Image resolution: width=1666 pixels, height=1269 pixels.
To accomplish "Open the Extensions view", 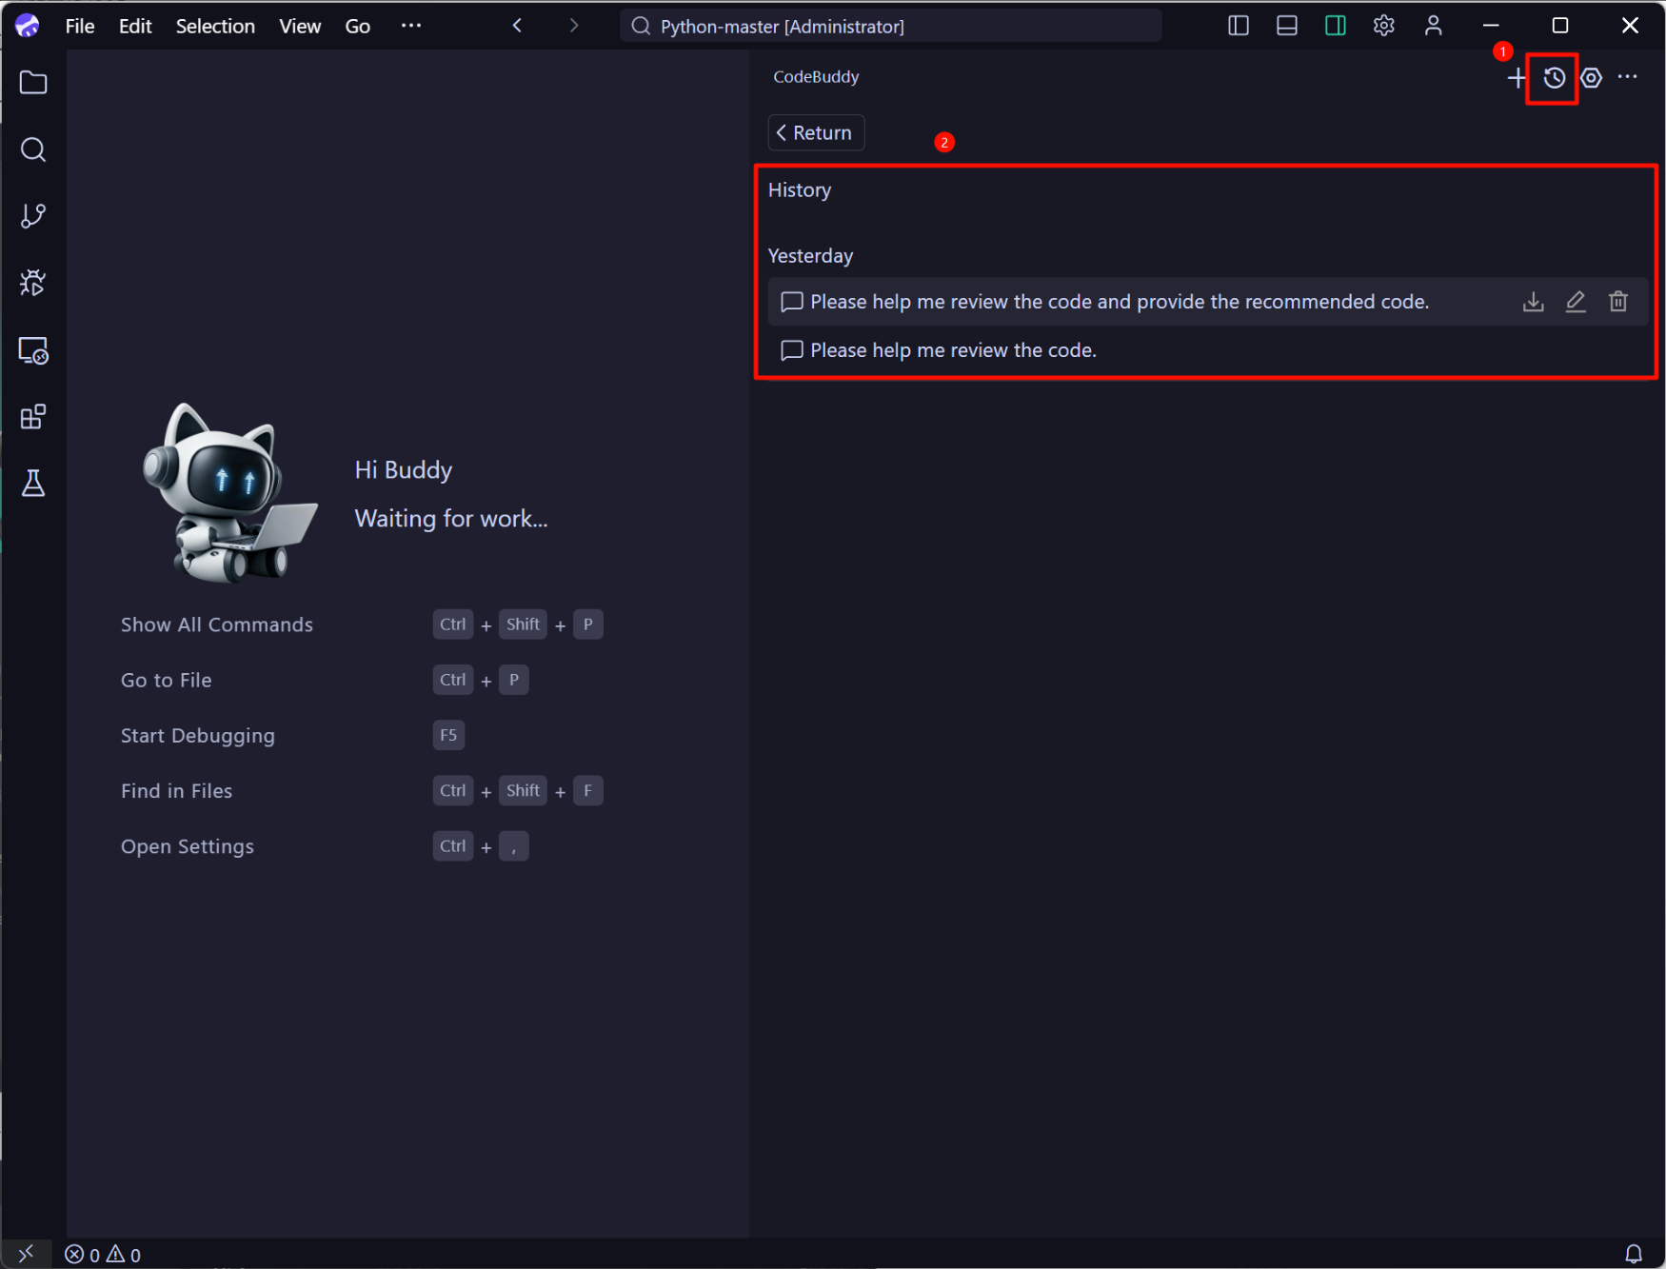I will (x=32, y=416).
